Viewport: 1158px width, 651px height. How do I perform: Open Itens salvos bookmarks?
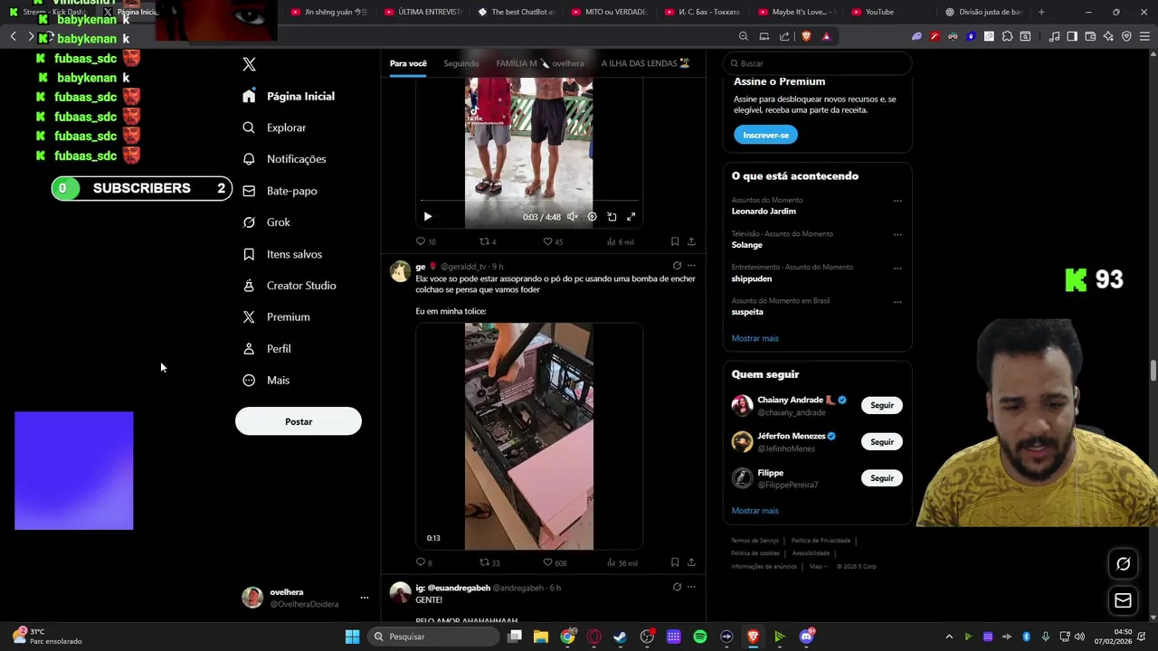pyautogui.click(x=283, y=254)
